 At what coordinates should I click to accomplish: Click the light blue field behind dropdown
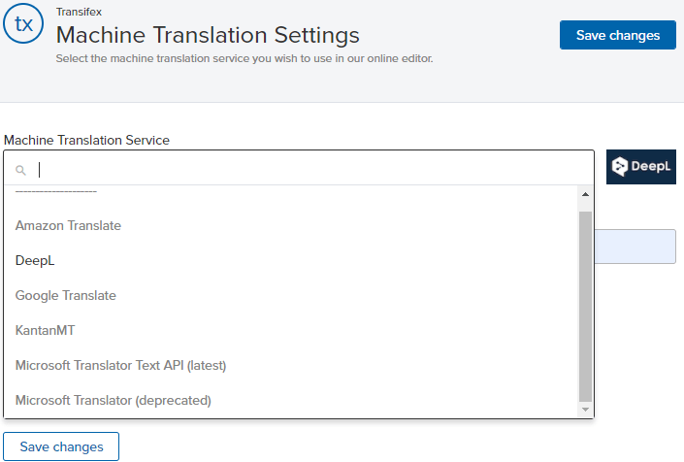tap(635, 247)
